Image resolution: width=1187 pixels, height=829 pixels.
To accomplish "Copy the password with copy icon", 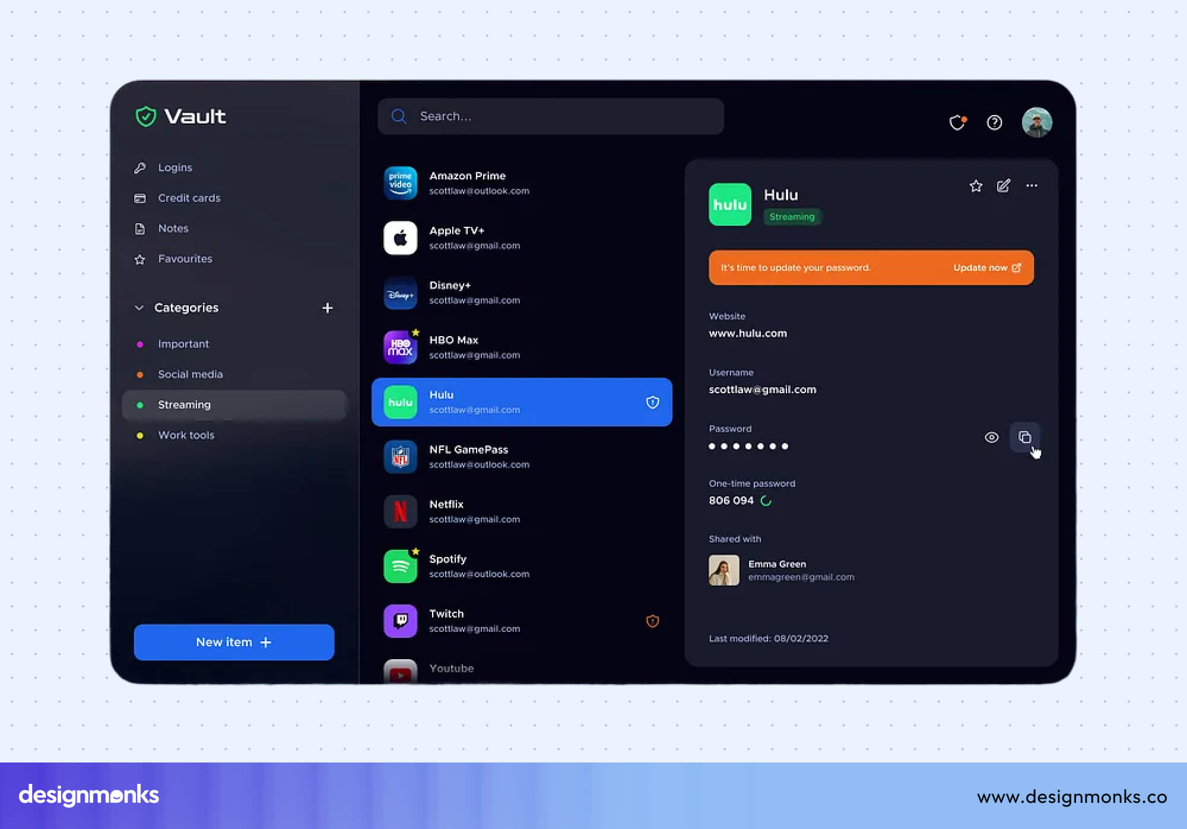I will tap(1024, 438).
